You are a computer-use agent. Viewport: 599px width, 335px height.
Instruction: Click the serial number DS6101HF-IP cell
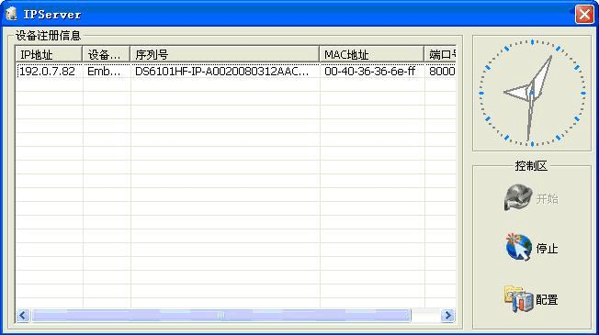[x=222, y=71]
